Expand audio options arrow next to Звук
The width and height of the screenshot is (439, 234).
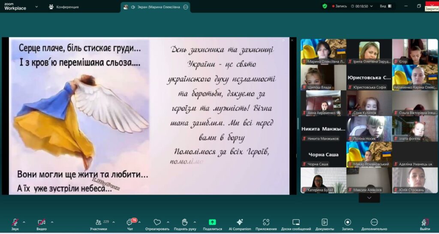(x=24, y=222)
